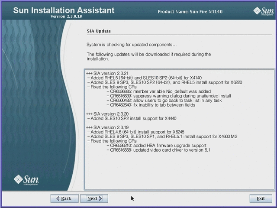Select 'Added SLES10 SP2 install support for X4440'
Screen dimensions: 277x208
coord(132,118)
